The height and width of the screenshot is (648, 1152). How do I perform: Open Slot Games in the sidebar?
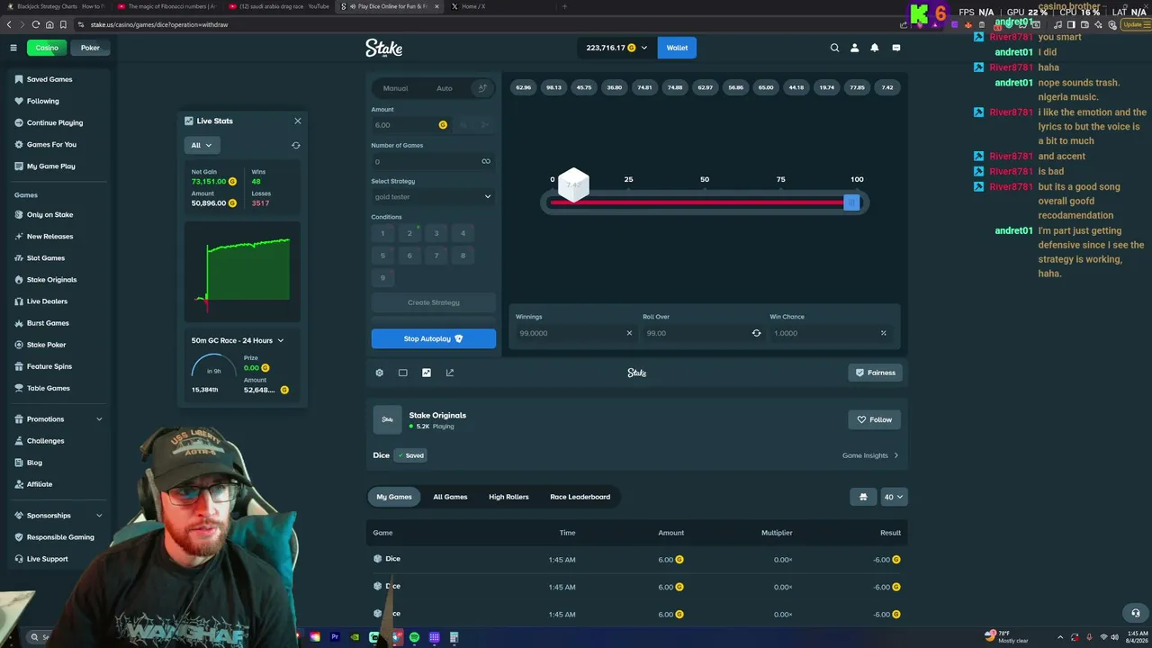(46, 258)
